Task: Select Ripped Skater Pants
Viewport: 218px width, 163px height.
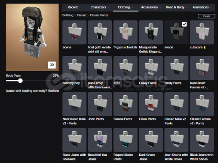Action: (126, 140)
